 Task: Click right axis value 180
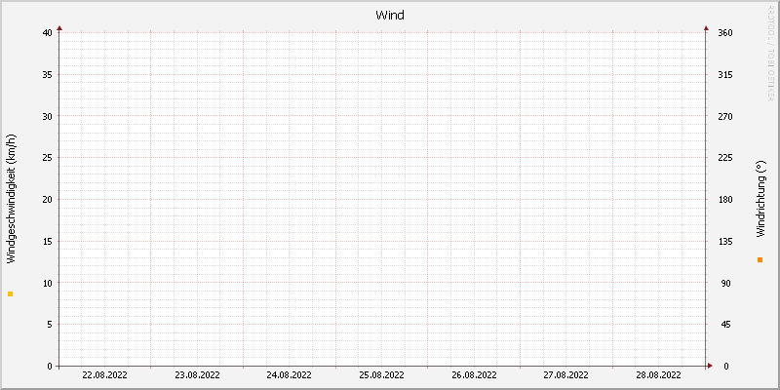(725, 200)
